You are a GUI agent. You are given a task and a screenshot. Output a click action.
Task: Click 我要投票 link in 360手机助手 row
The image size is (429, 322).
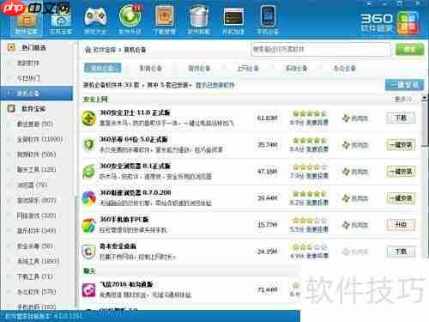click(317, 229)
